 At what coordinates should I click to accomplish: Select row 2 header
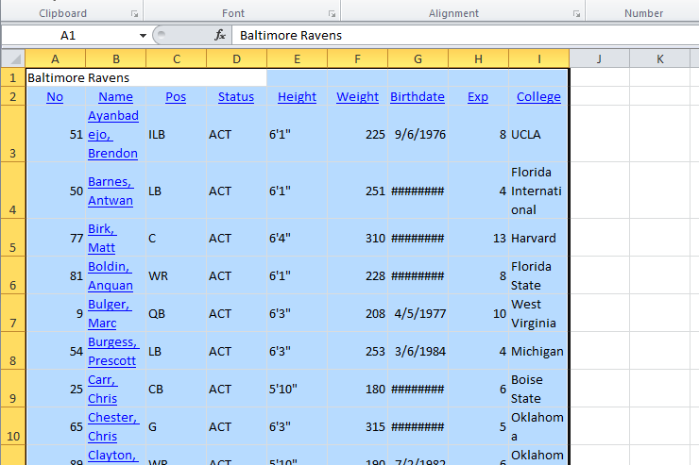[x=13, y=96]
